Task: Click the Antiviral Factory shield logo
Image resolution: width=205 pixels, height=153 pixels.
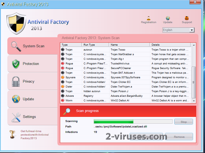Action: click(x=16, y=24)
